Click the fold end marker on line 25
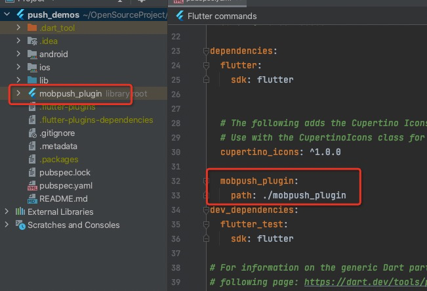This screenshot has height=291, width=427. [206, 79]
